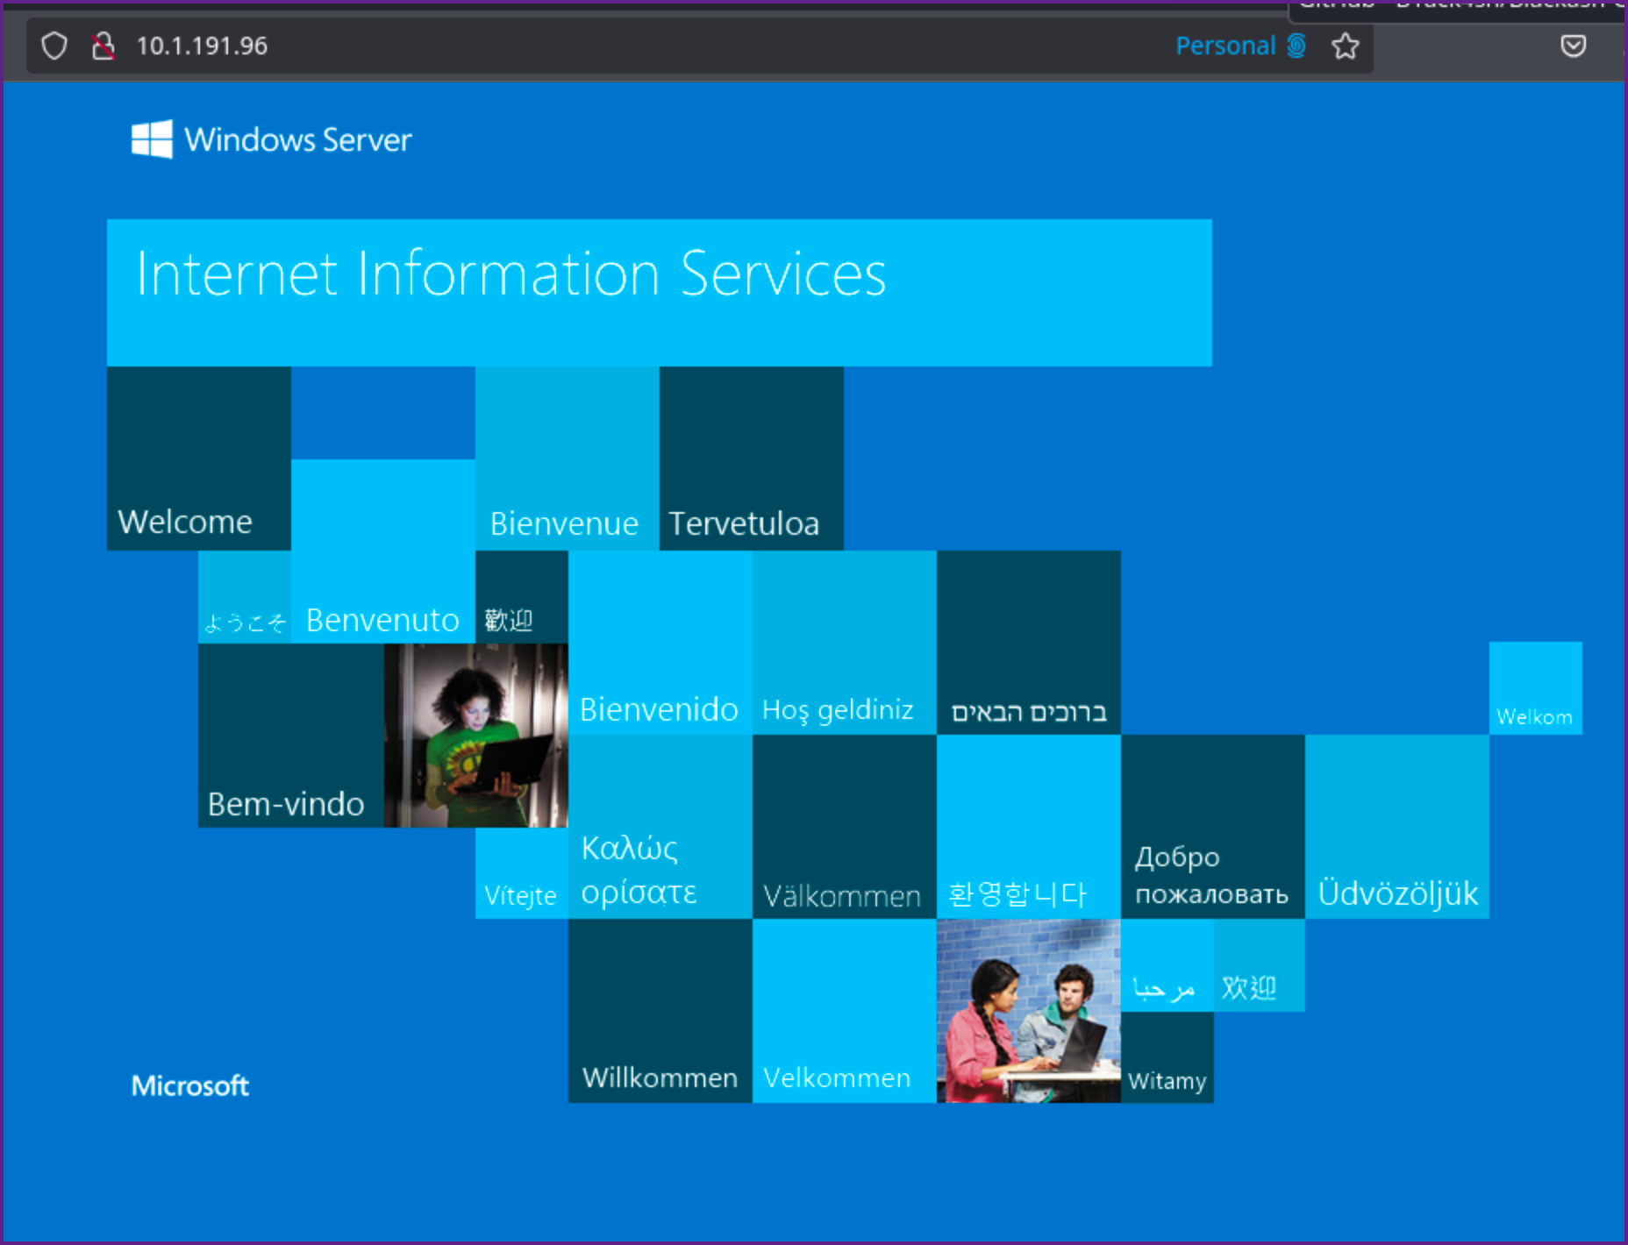Screen dimensions: 1628x1245
Task: Click the Personal container label
Action: [x=1225, y=46]
